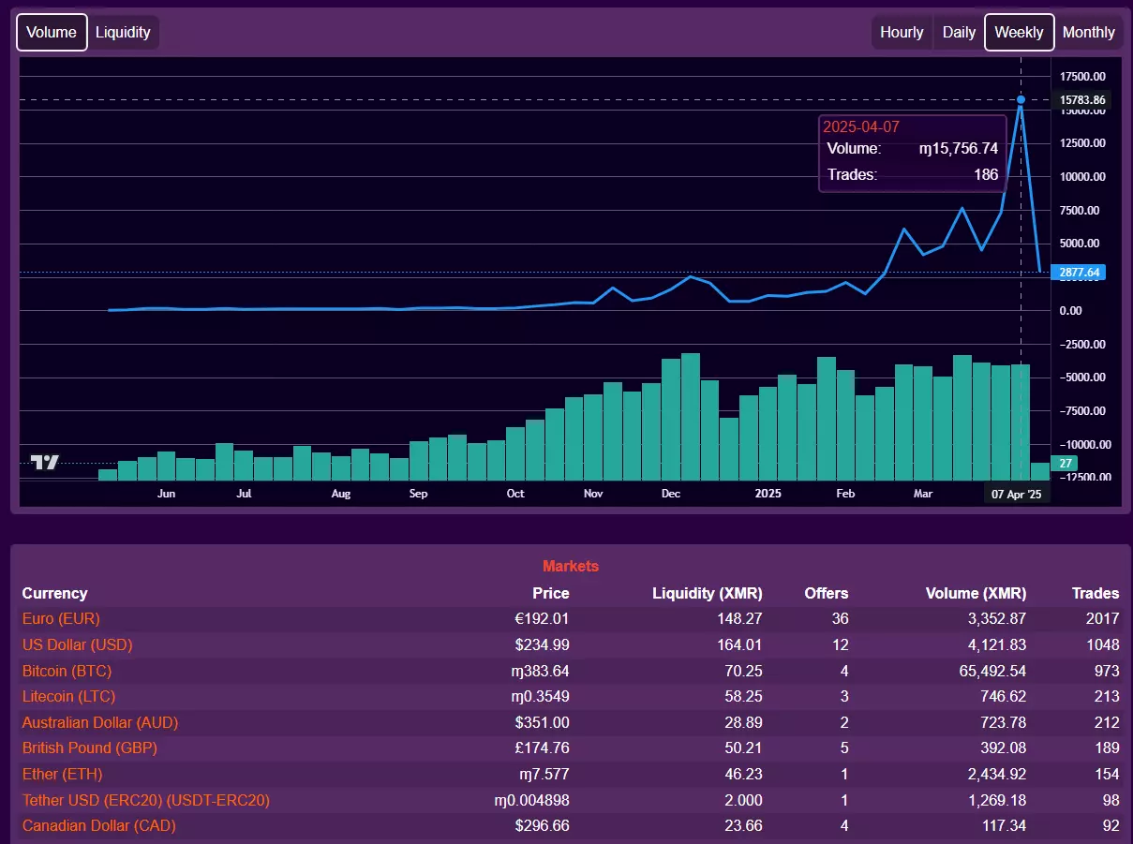Screen dimensions: 1133x844
Task: Open the Tether USD (ERC20) market
Action: 146,800
